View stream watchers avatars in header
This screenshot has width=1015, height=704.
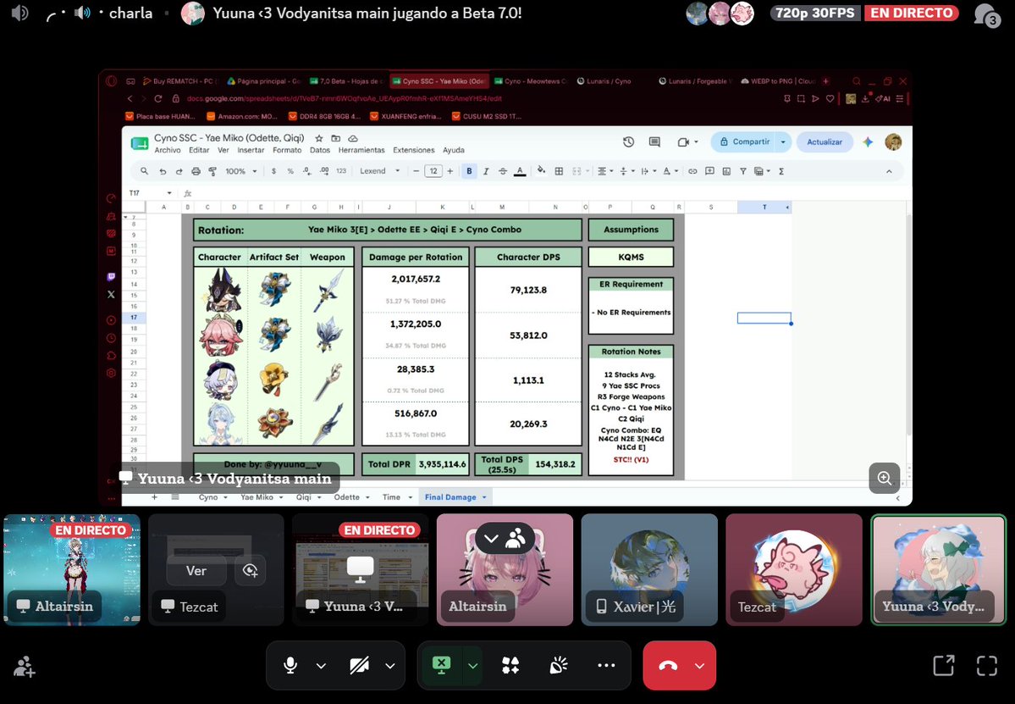pyautogui.click(x=720, y=13)
